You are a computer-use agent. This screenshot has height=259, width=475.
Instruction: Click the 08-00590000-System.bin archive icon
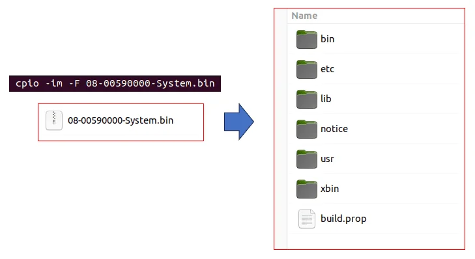point(54,120)
